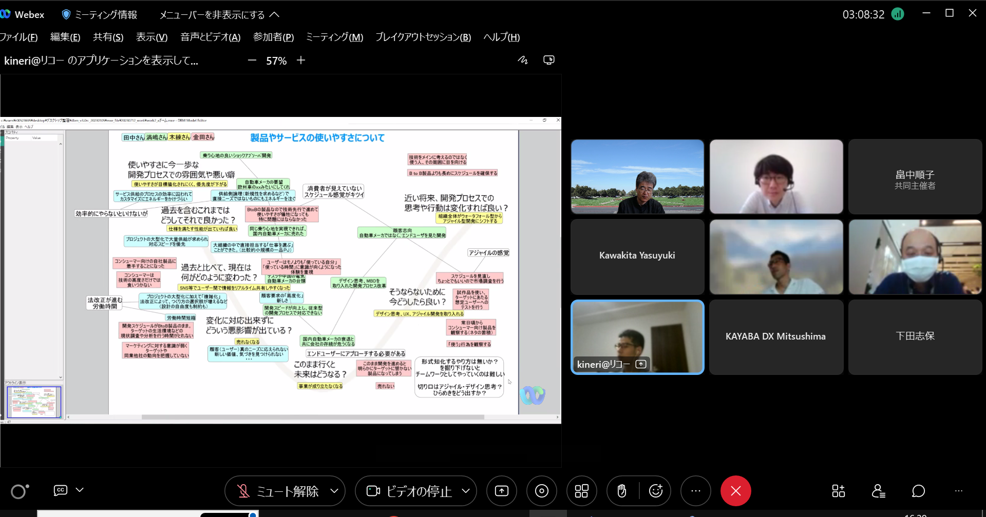Zoom in shared content with plus button
This screenshot has height=517, width=986.
coord(301,60)
